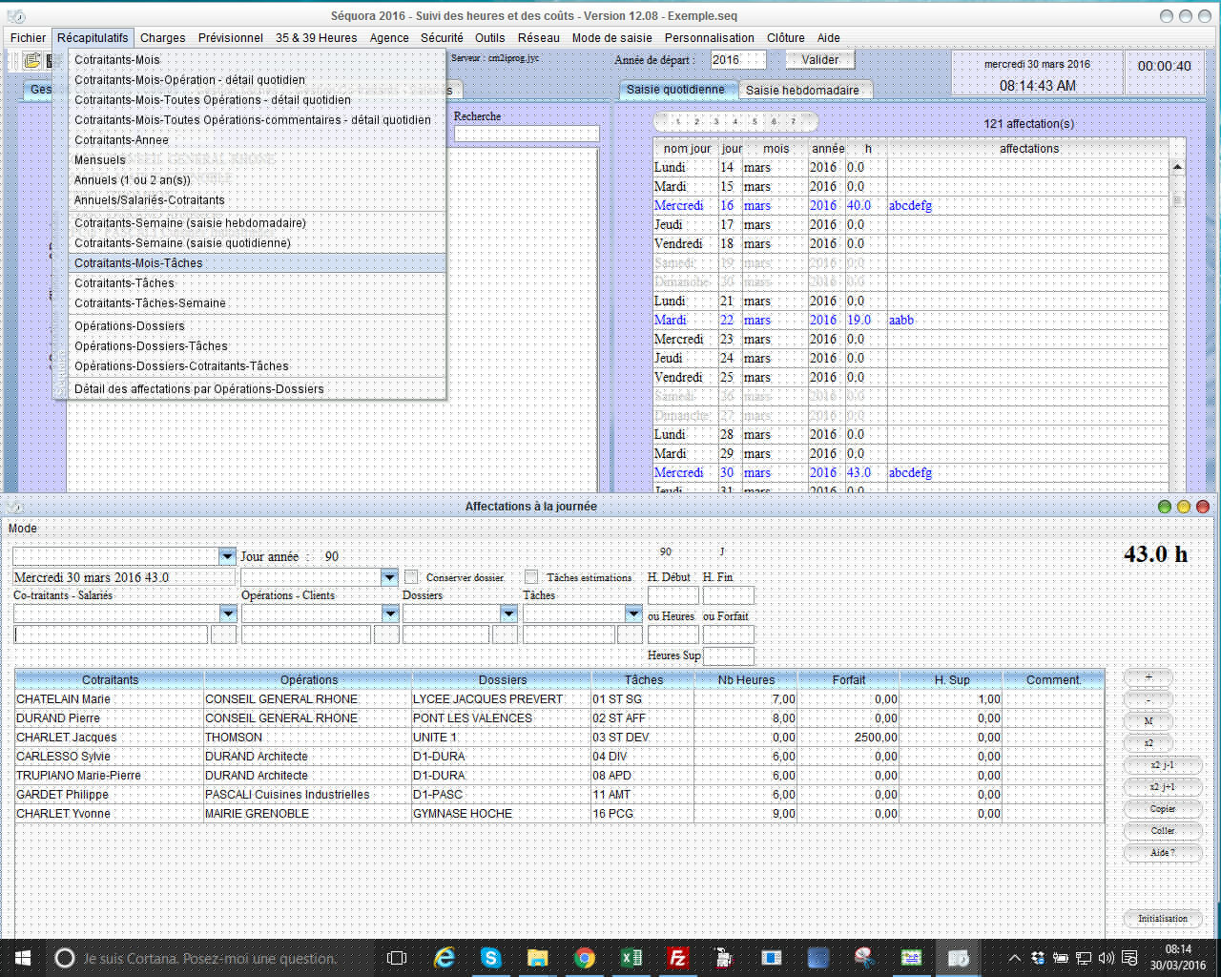Open the Opérations - Clients dropdown
1221x977 pixels.
pos(389,613)
